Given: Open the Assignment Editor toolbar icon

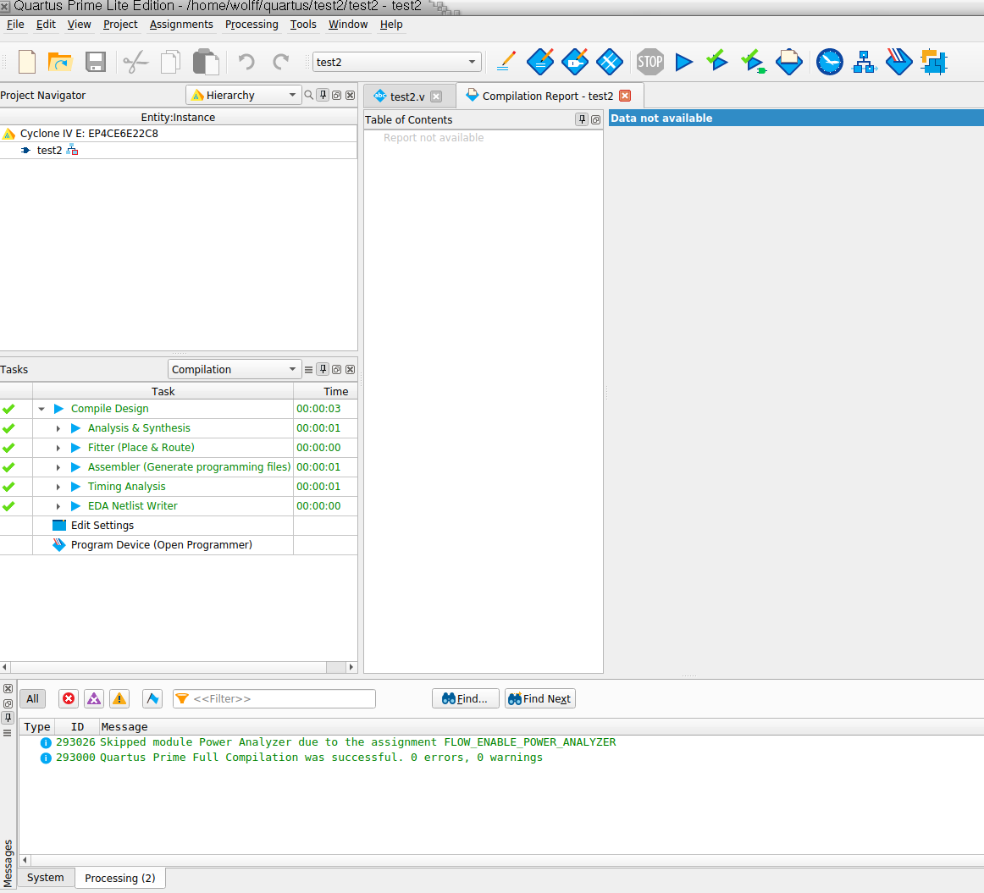Looking at the screenshot, I should pos(540,62).
